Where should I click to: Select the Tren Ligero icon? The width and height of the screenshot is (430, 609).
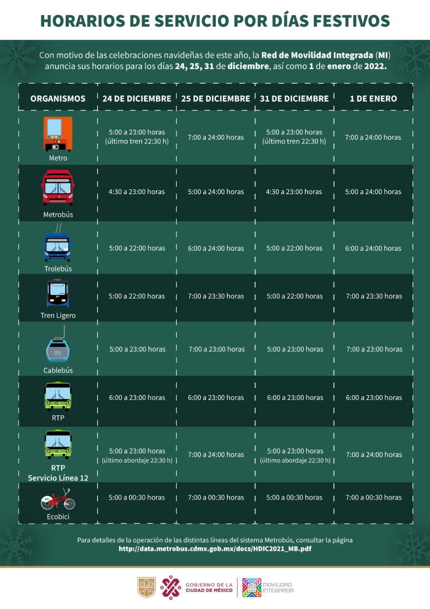pos(58,294)
